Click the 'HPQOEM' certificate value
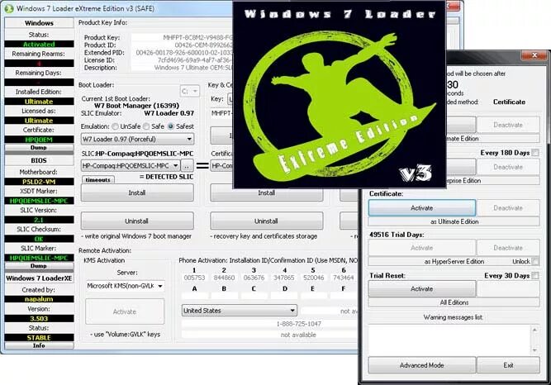This screenshot has width=551, height=385. pyautogui.click(x=39, y=140)
